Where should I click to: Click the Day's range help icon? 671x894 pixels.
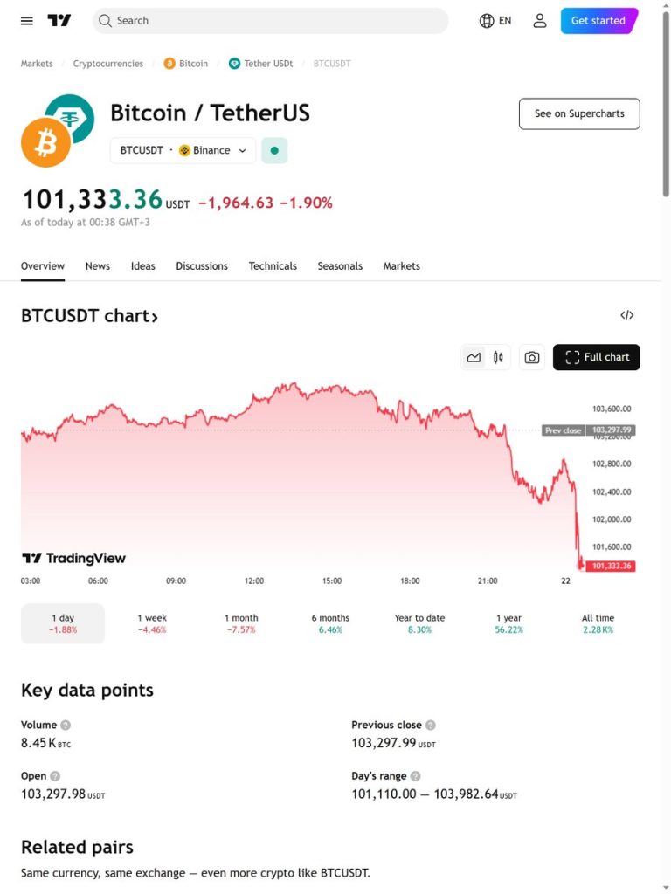point(415,776)
